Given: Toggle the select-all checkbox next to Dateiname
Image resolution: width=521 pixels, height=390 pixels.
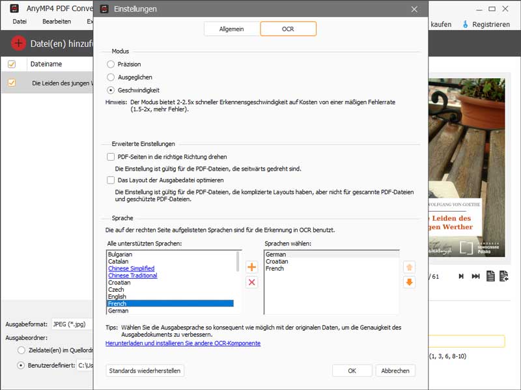Looking at the screenshot, I should point(12,64).
